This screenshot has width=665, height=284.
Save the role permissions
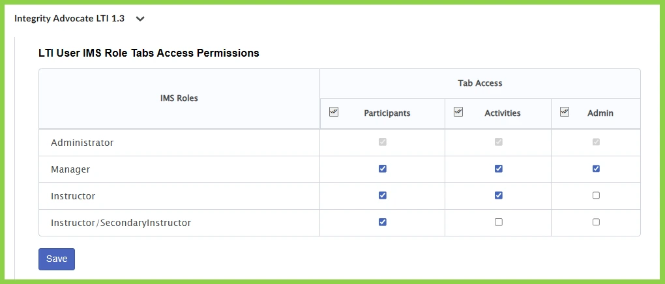click(57, 259)
